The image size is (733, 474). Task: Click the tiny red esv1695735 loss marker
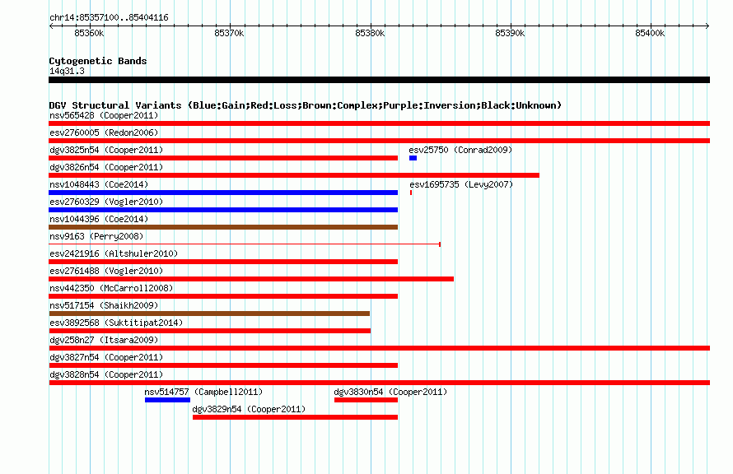coord(411,193)
